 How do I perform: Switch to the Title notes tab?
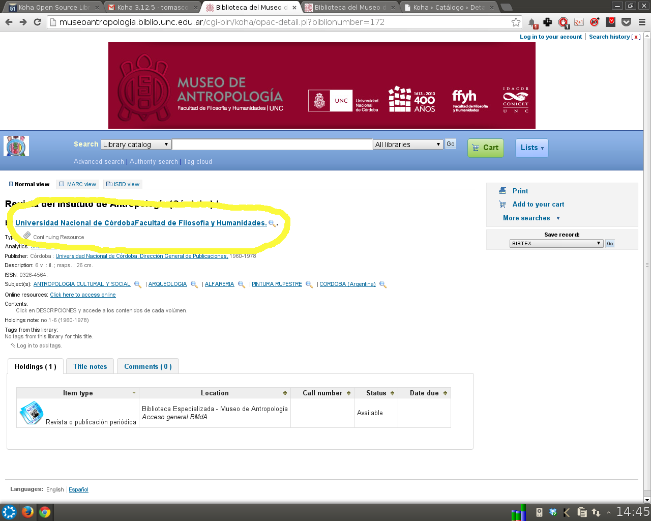pos(90,366)
